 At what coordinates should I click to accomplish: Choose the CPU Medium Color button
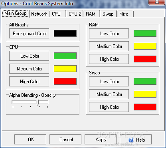pos(29,69)
